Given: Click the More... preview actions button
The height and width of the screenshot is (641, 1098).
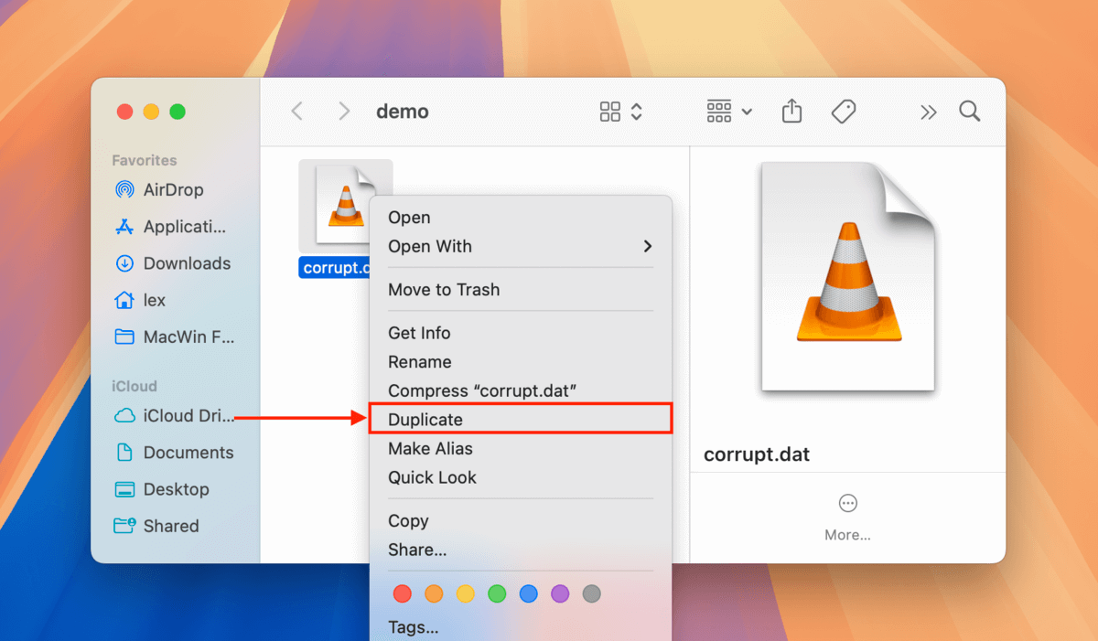Looking at the screenshot, I should pos(847,518).
